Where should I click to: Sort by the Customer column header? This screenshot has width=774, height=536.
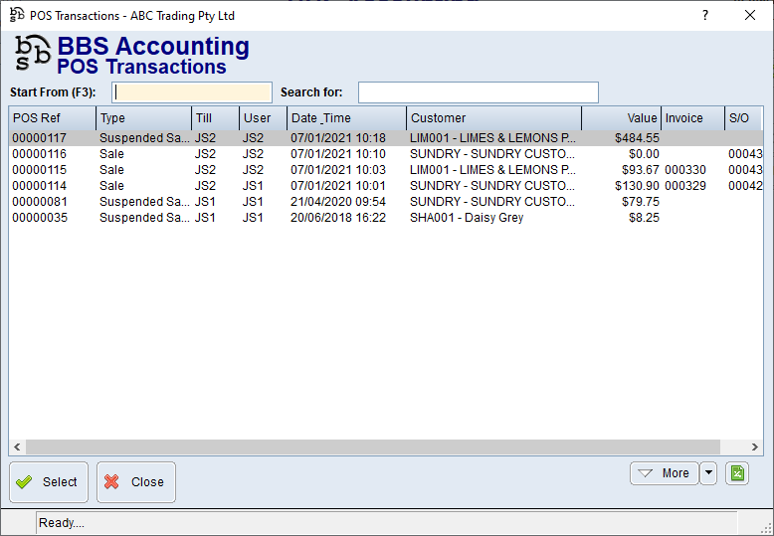(491, 118)
